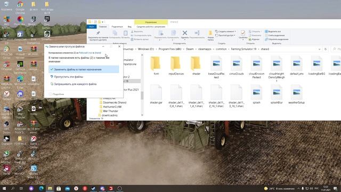341x192 pixels.
Task: Open Google Chrome desktop shortcut
Action: [x=20, y=7]
